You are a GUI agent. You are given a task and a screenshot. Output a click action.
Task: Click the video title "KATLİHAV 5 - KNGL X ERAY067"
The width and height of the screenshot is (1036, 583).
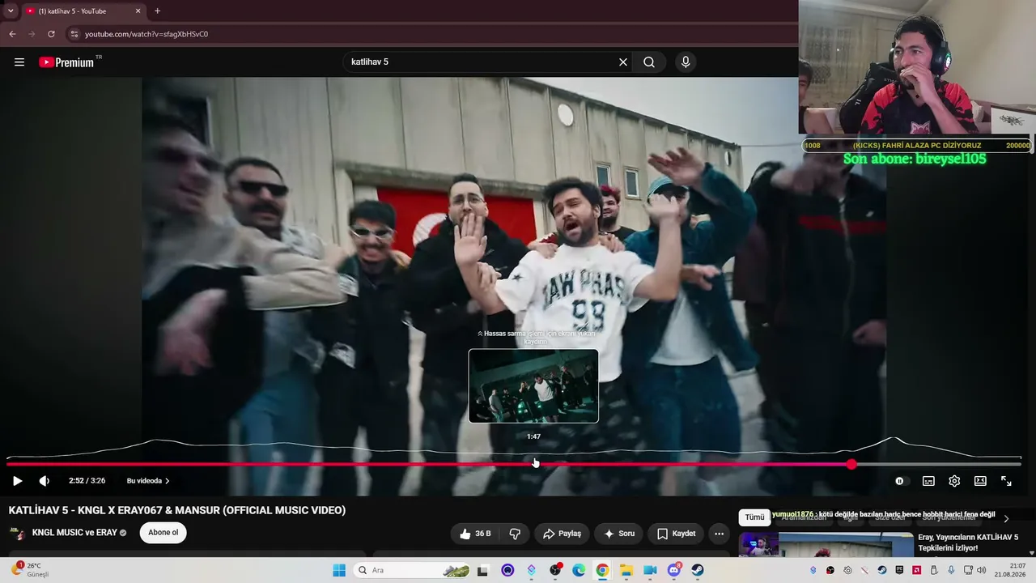coord(177,510)
